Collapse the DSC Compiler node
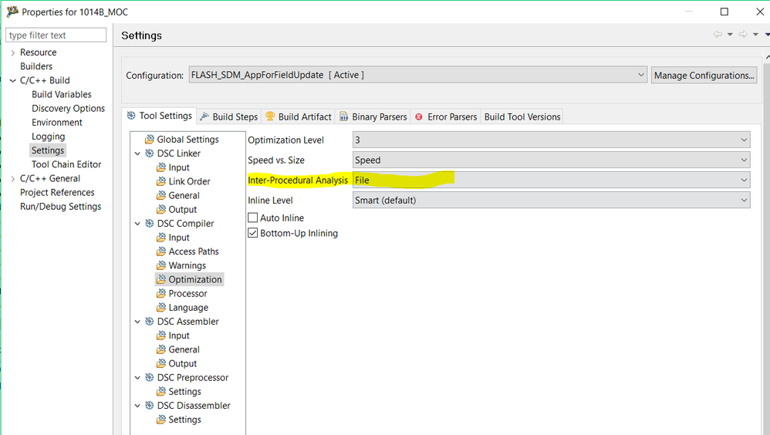 point(137,224)
